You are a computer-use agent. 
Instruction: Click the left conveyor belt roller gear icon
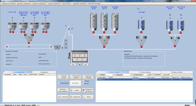pyautogui.click(x=7, y=47)
